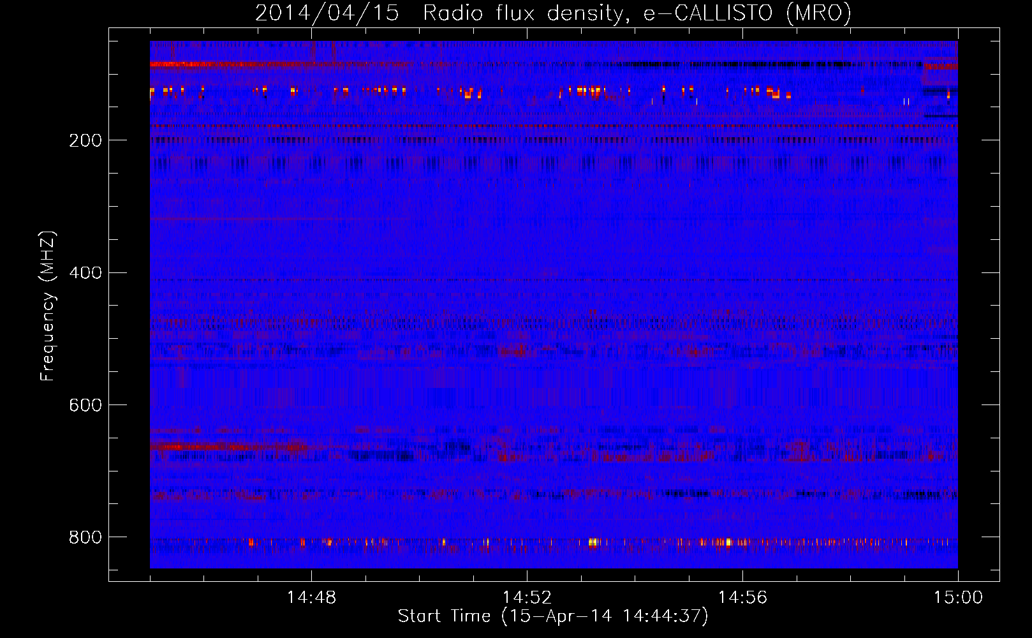Click the 14:52 time tick label
Image resolution: width=1032 pixels, height=638 pixels.
coord(527,597)
